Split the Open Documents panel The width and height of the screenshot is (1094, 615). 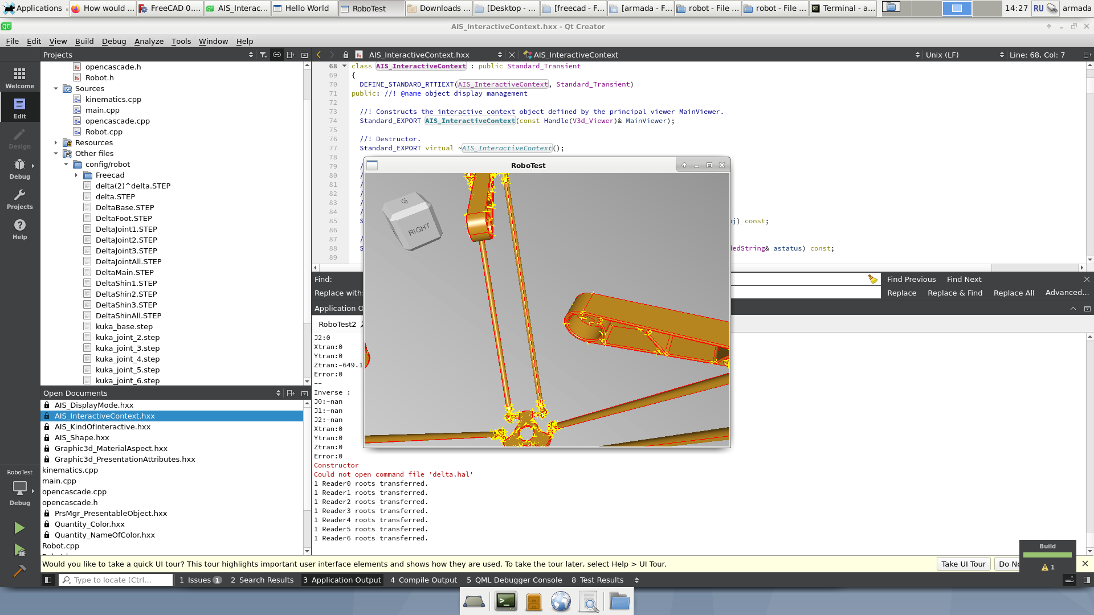(x=291, y=393)
